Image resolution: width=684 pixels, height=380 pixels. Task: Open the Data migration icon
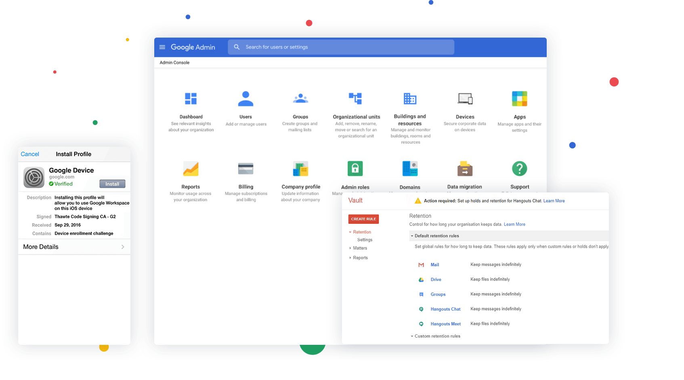click(x=465, y=169)
